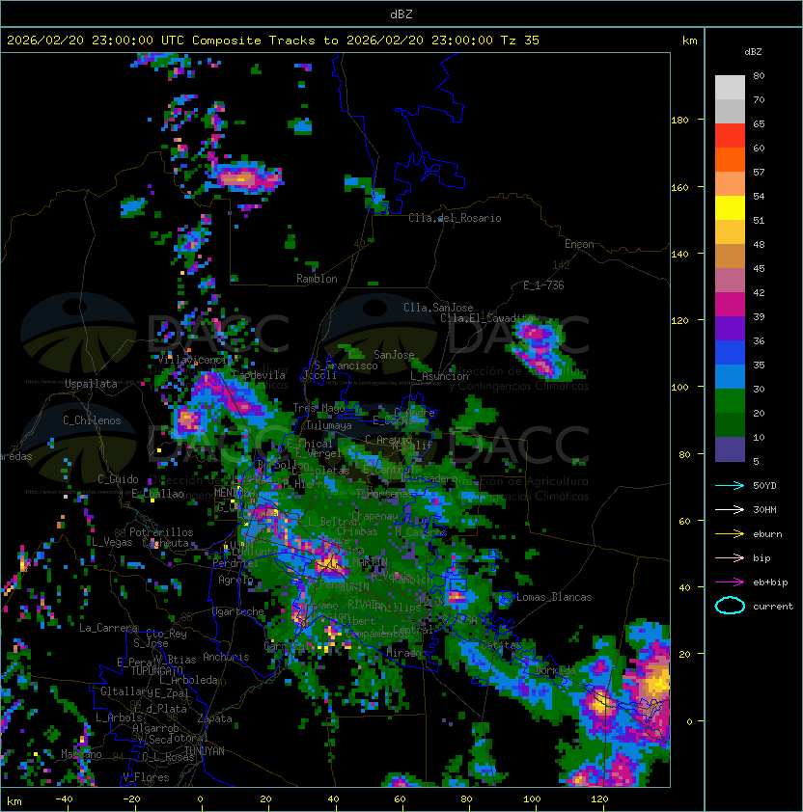Select the bright yellow swatch below 54 dBZ

pos(730,207)
